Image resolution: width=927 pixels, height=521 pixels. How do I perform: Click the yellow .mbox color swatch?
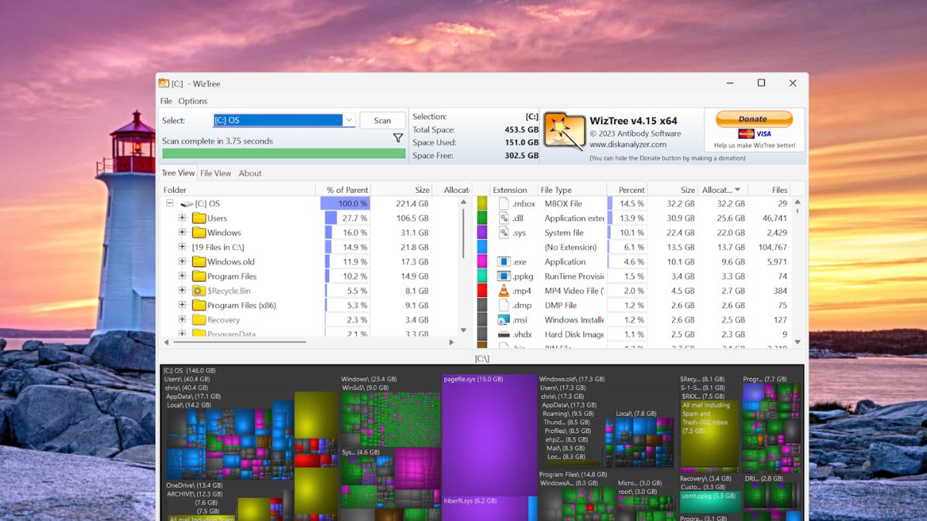tap(482, 204)
